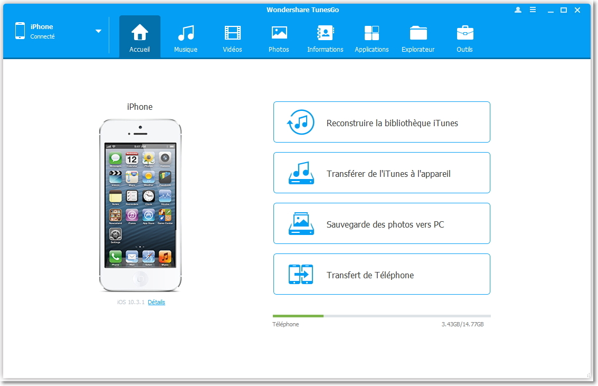
Task: Go to the Vidéos film icon
Action: [x=232, y=33]
